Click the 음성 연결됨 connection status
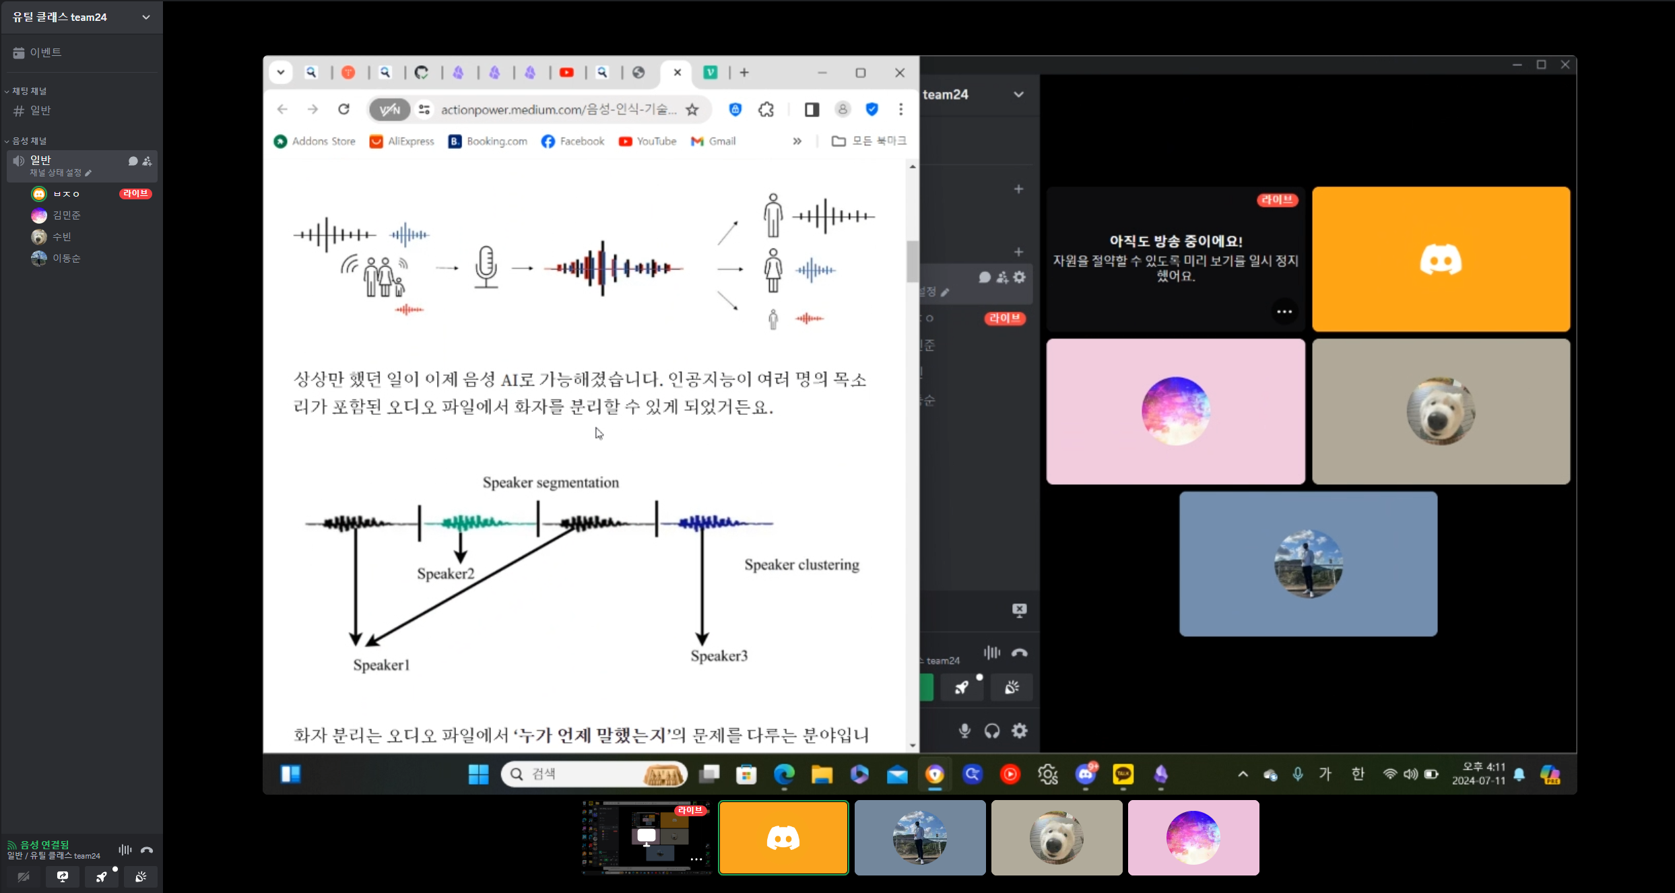 [44, 845]
